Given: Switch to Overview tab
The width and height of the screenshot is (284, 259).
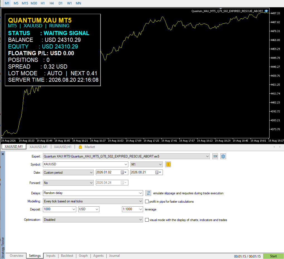Looking at the screenshot, I should click(16, 256).
